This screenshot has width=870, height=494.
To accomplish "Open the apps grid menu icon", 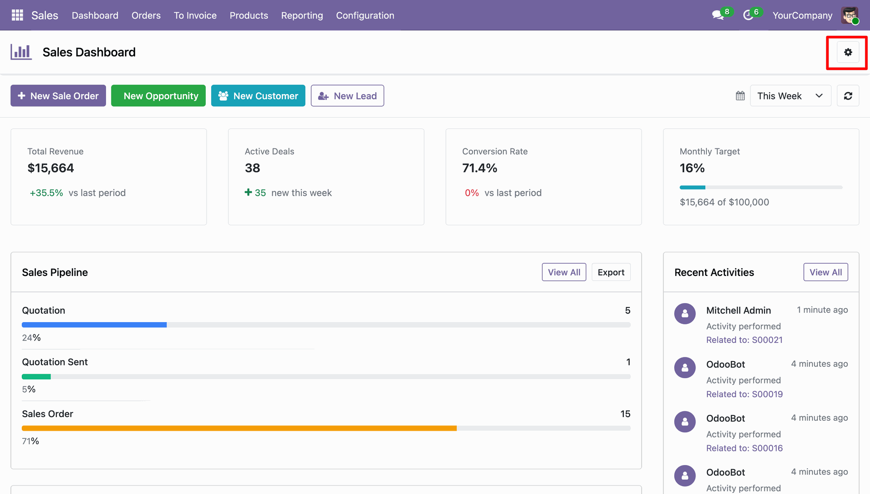I will click(x=17, y=15).
